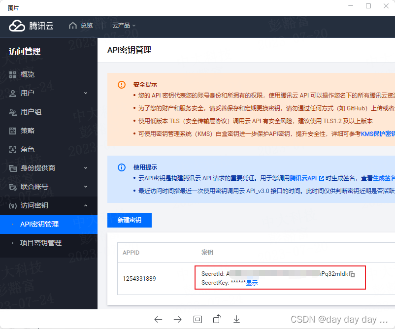The width and height of the screenshot is (395, 329).
Task: Open 用户组 in sidebar
Action: tap(49, 112)
